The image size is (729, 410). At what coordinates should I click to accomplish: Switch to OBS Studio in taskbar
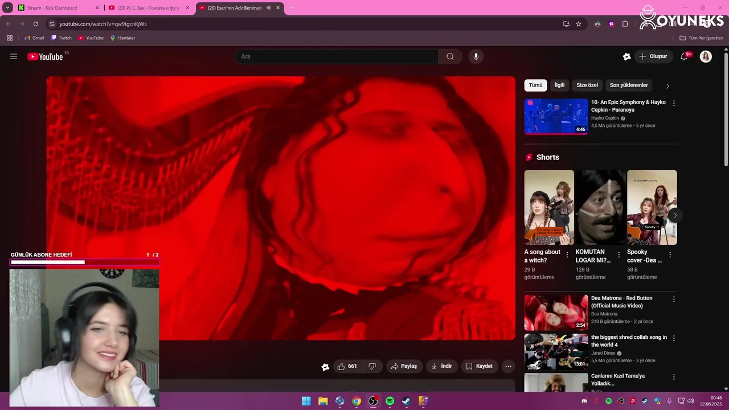click(373, 401)
